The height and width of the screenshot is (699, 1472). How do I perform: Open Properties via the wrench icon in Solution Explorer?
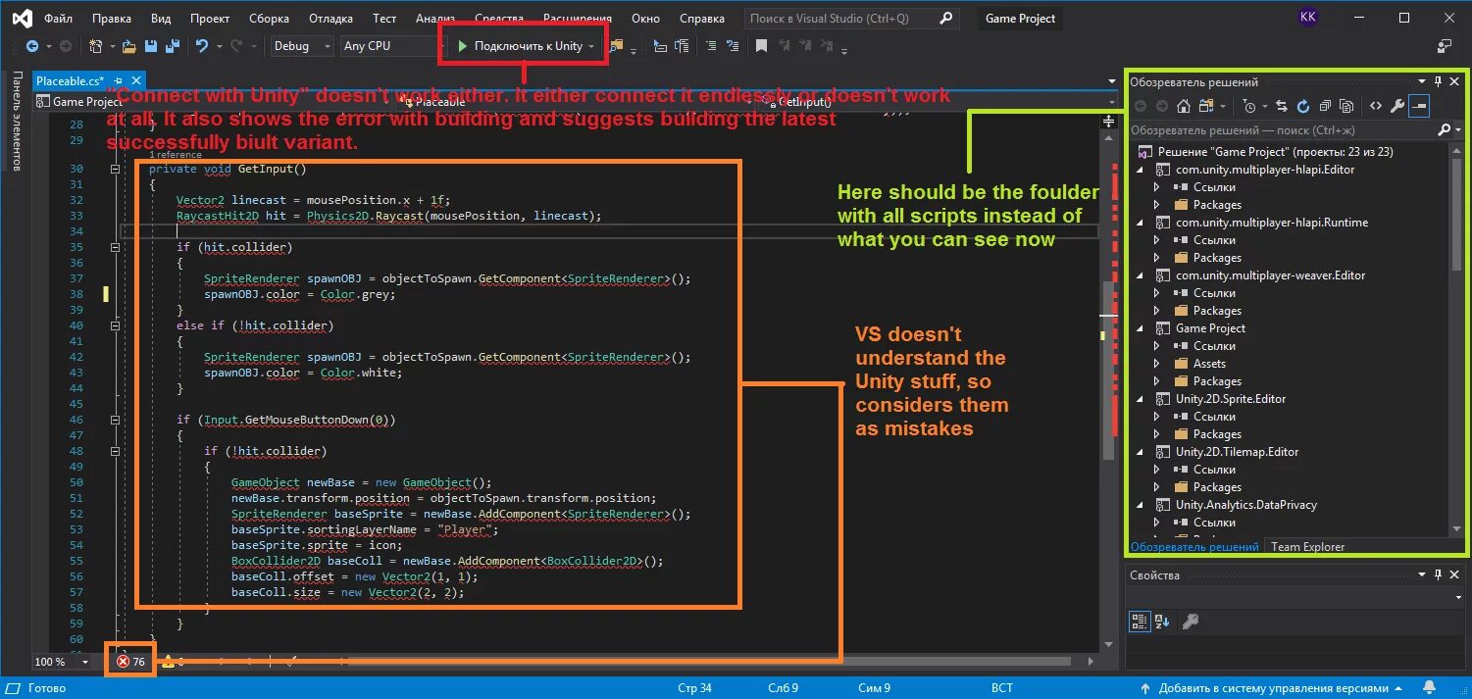point(1397,106)
